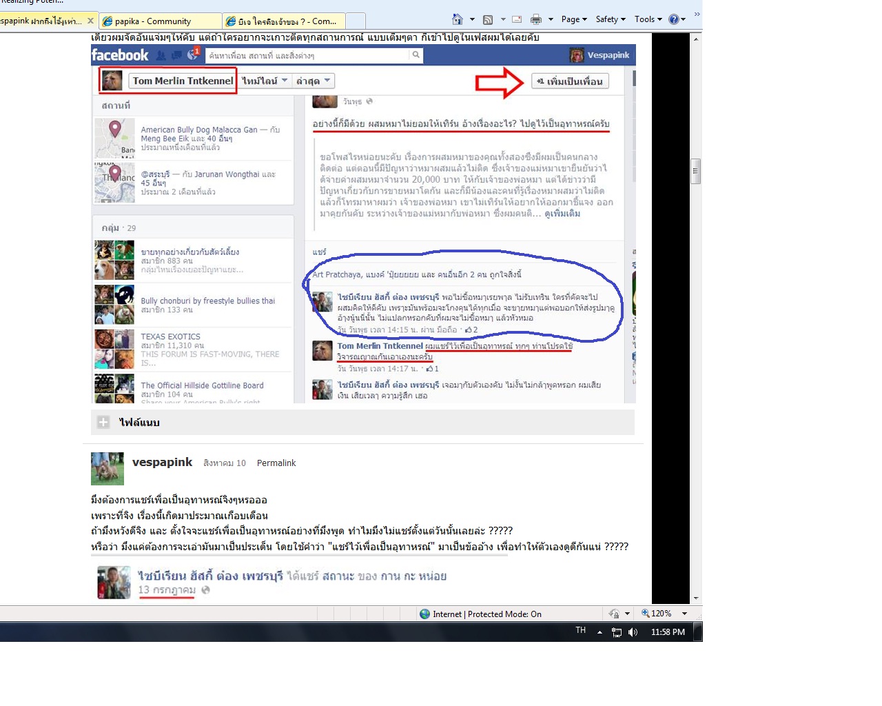Click the volume speaker icon
This screenshot has width=882, height=706.
[x=633, y=632]
